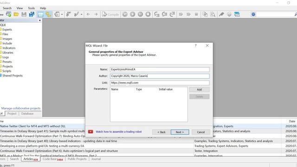Click the wizard Next button
The image size is (297, 167).
pos(180,132)
